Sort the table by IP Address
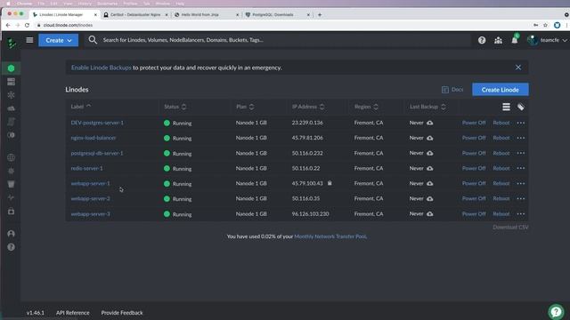The height and width of the screenshot is (320, 570). [x=308, y=107]
